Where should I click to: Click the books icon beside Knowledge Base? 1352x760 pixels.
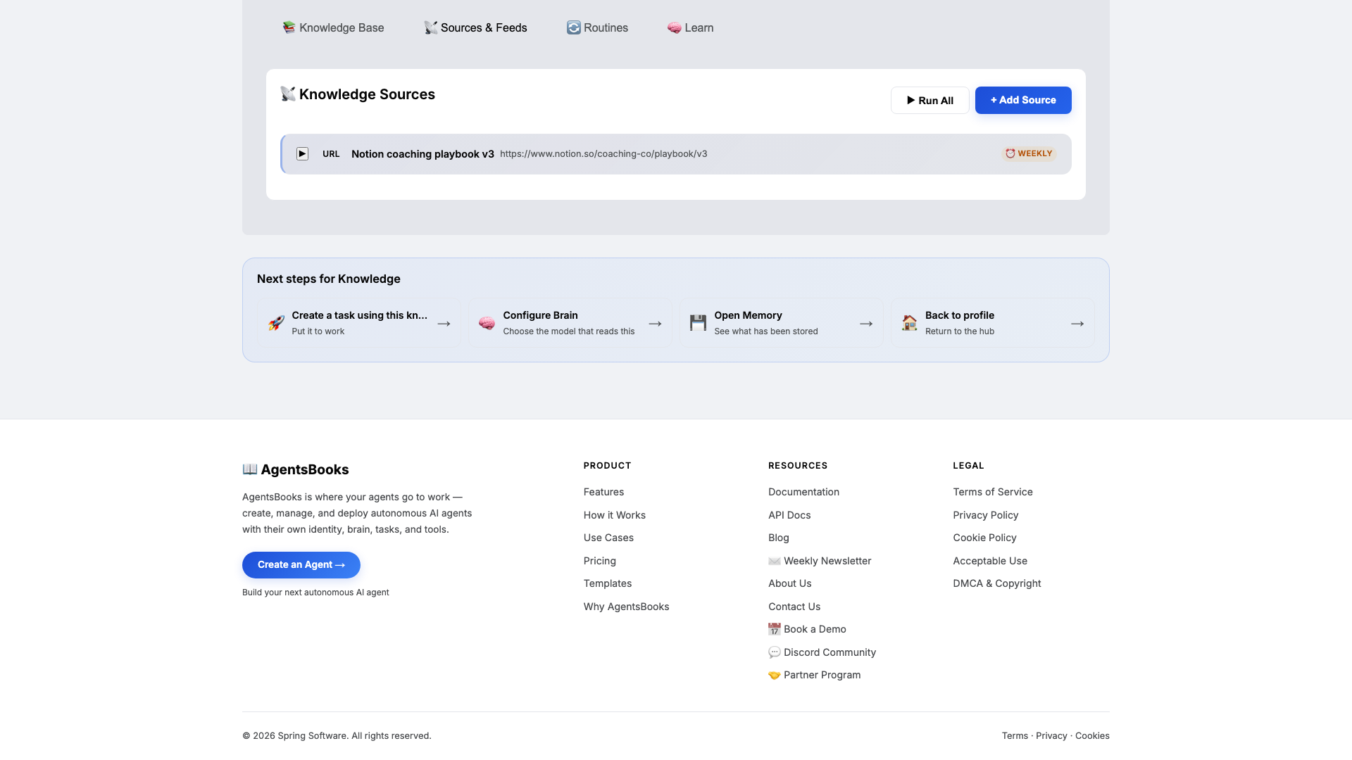click(x=289, y=27)
